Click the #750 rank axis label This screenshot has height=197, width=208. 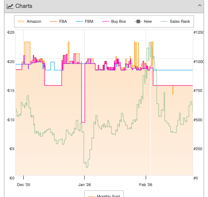(x=198, y=91)
